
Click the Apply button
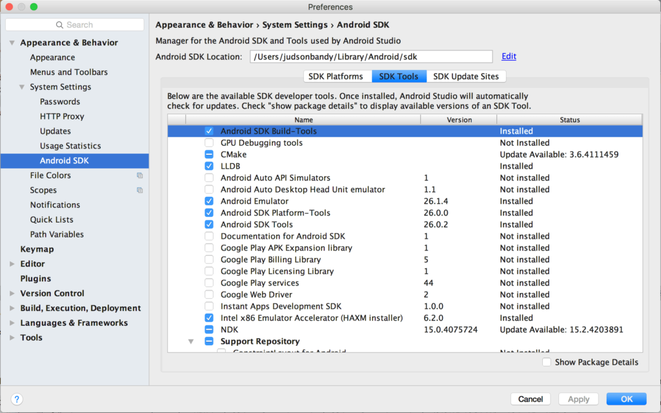[578, 399]
